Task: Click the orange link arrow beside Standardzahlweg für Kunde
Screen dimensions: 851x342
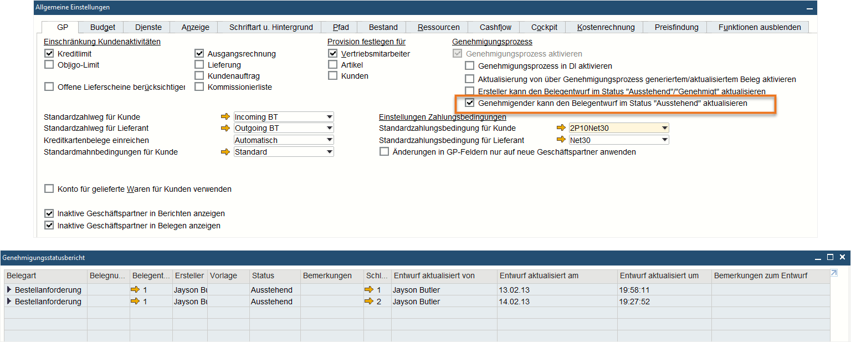Action: (224, 116)
